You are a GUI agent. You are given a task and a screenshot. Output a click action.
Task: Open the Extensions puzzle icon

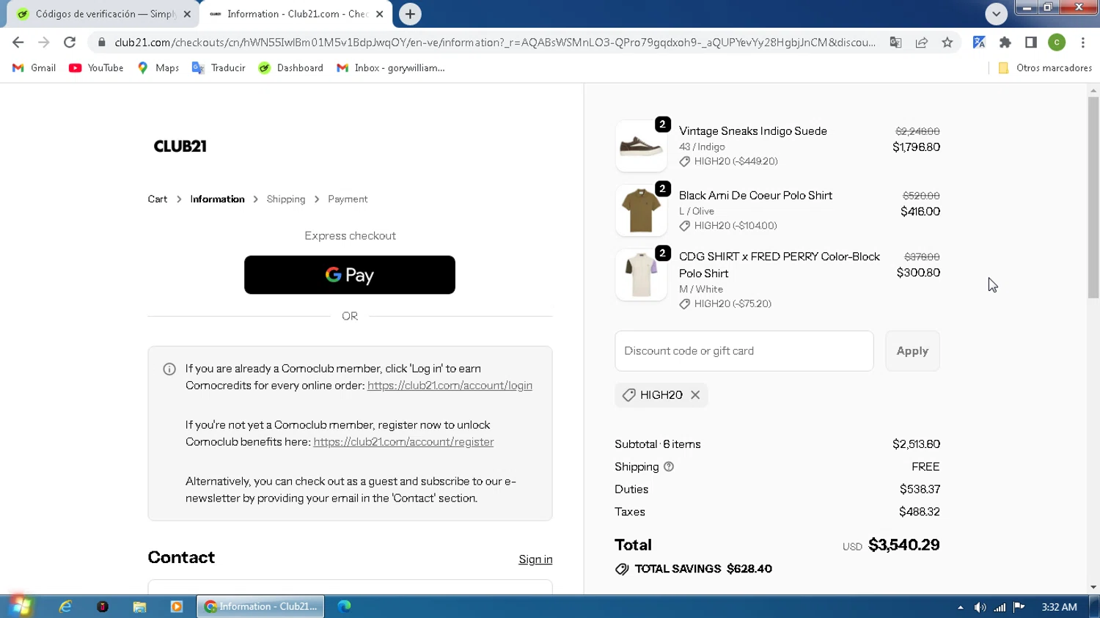click(x=1005, y=43)
